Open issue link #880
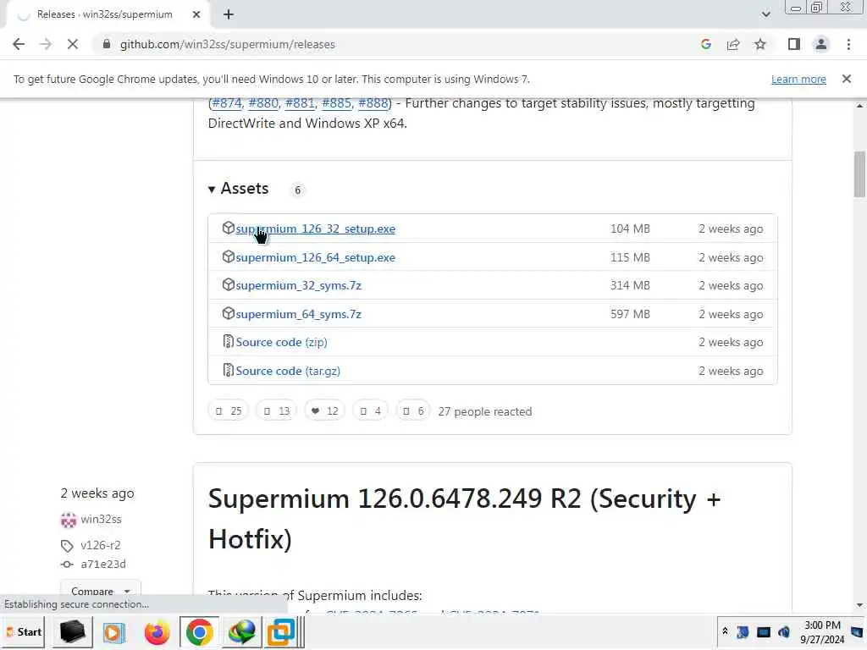This screenshot has height=650, width=867. [x=263, y=103]
